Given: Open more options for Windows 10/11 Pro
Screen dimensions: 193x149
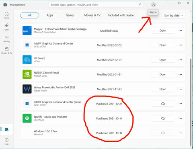Looking at the screenshot, I should click(180, 133).
